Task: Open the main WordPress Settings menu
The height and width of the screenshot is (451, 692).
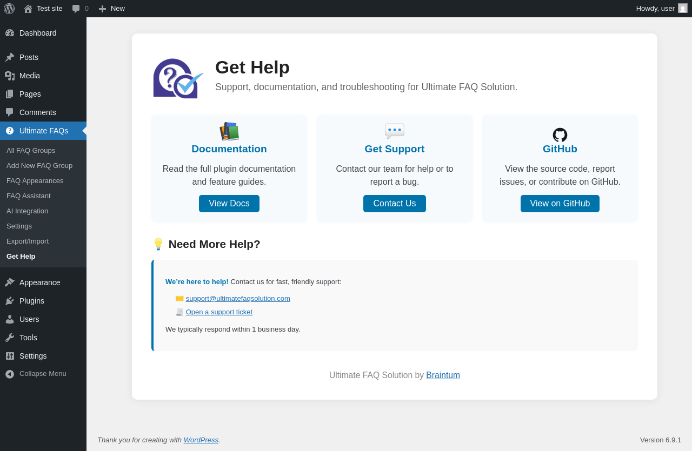Action: pos(43,356)
